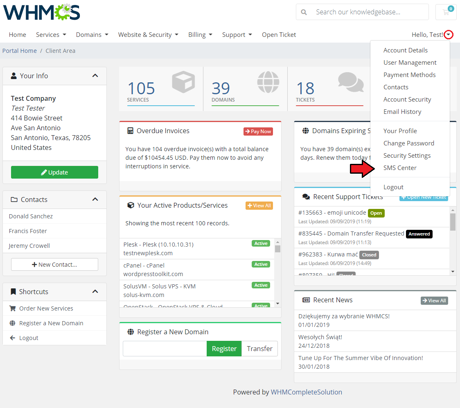Click the green Update button
The image size is (460, 408).
click(54, 172)
